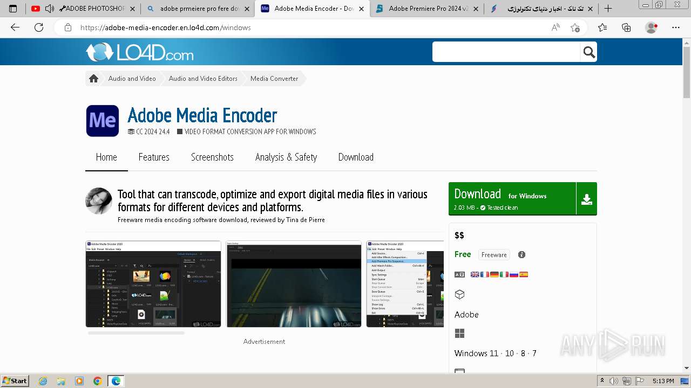Click the Edge icon in the taskbar
Viewport: 691px width, 388px height.
tap(116, 381)
